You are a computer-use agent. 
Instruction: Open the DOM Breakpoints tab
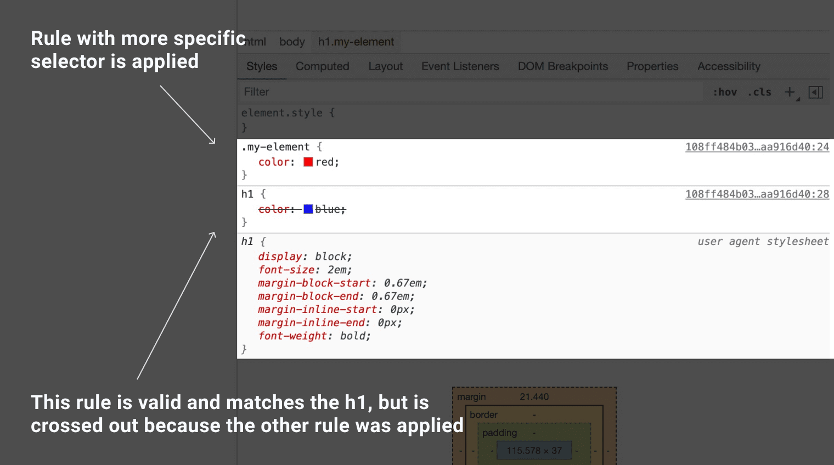click(562, 66)
